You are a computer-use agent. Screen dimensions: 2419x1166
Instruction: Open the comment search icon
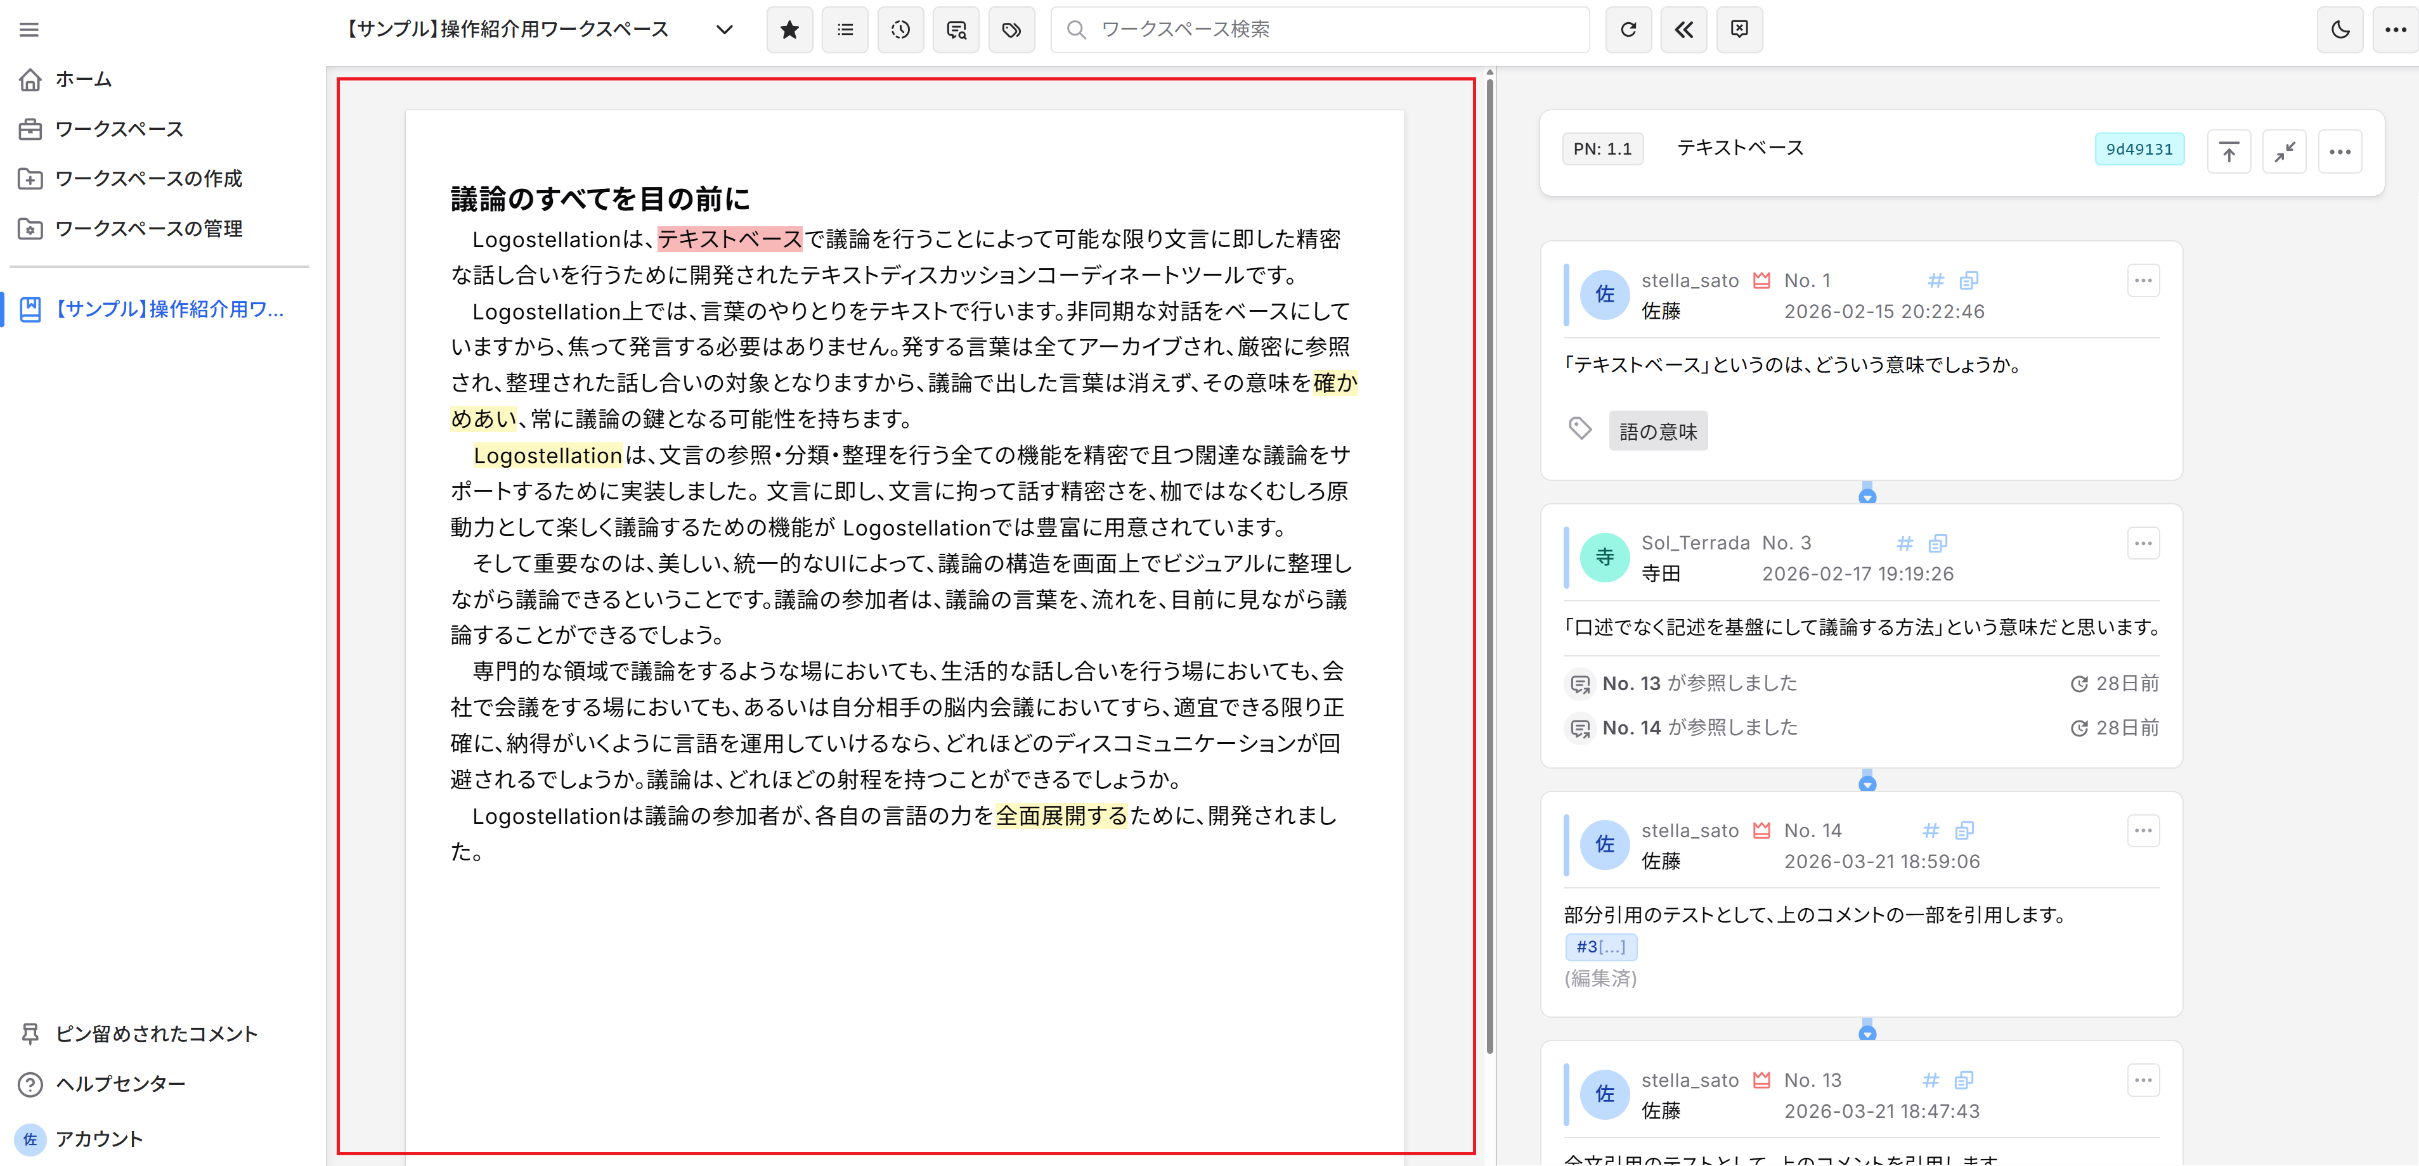click(956, 30)
